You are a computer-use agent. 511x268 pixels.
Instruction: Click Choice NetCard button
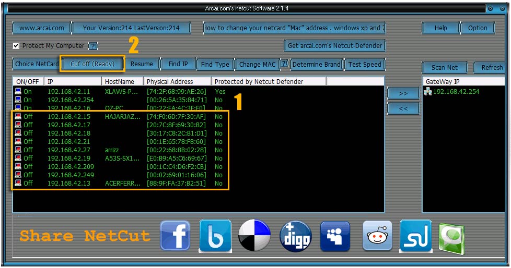37,64
